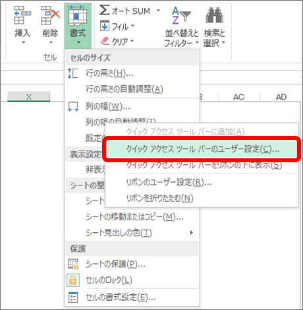Click column header AC
The width and height of the screenshot is (303, 310).
tap(239, 97)
